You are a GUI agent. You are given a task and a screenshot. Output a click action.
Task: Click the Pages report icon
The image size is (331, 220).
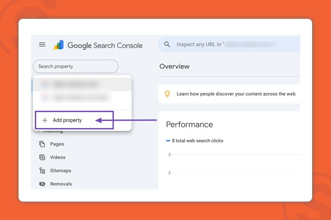[42, 144]
